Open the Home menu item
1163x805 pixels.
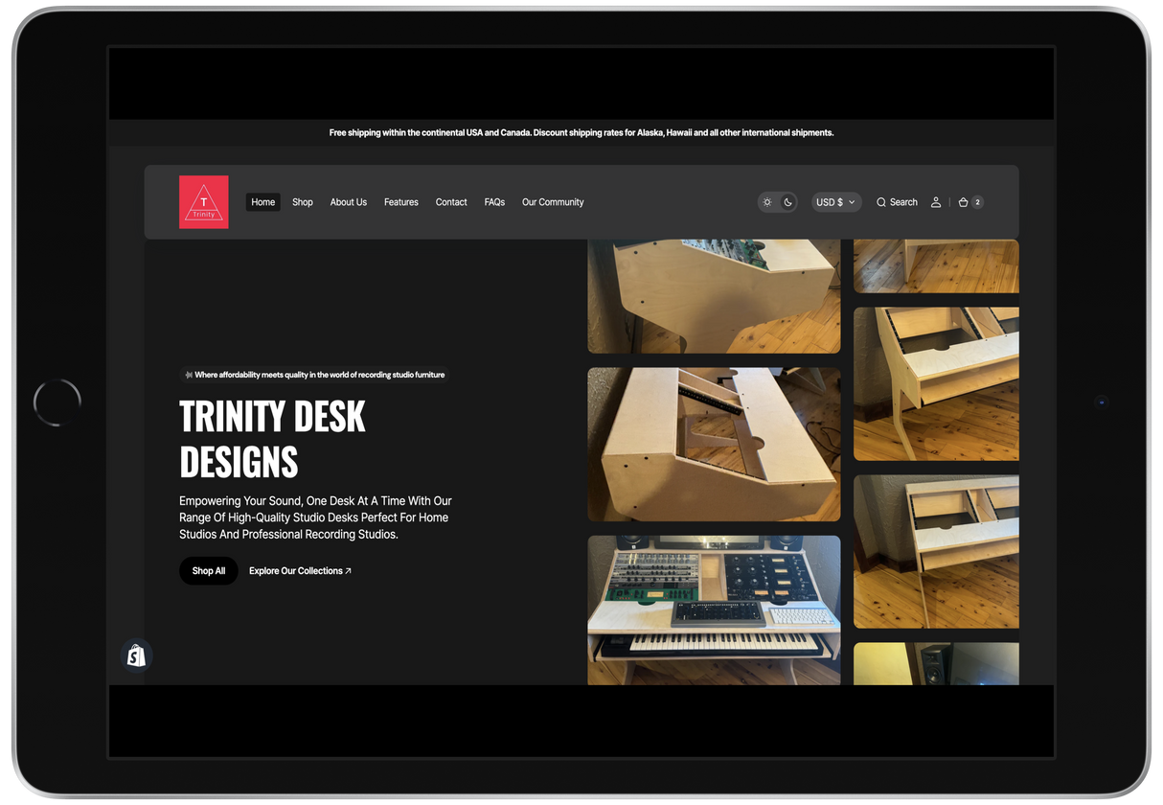[262, 202]
